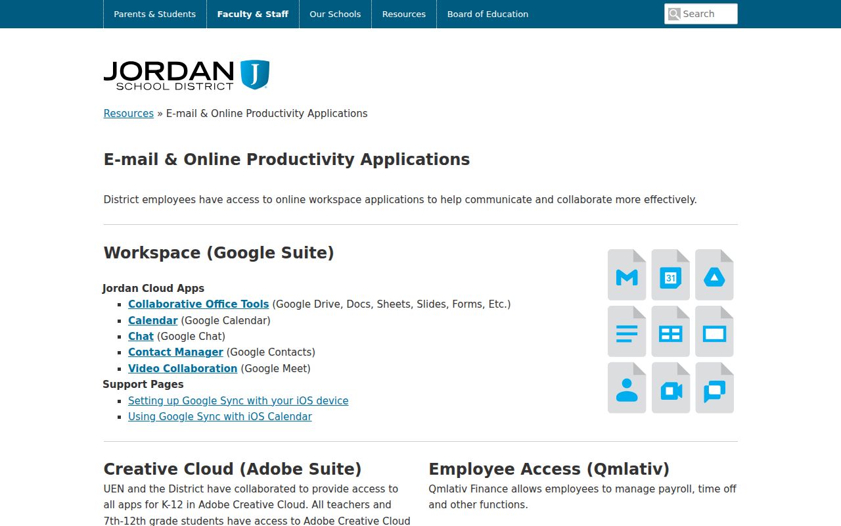
Task: Open the Chat link
Action: (x=141, y=336)
